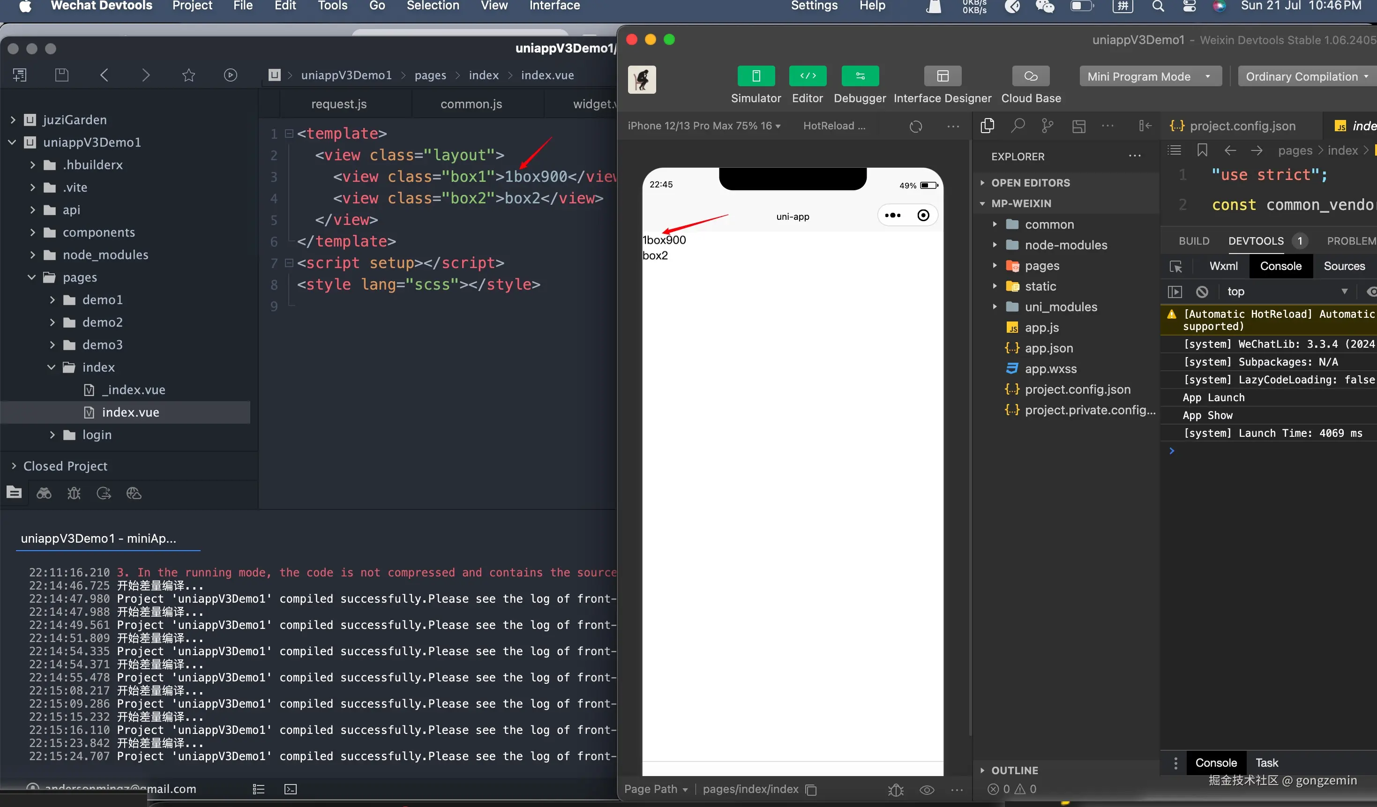Viewport: 1377px width, 807px height.
Task: Open source control branch icon
Action: tap(1048, 126)
